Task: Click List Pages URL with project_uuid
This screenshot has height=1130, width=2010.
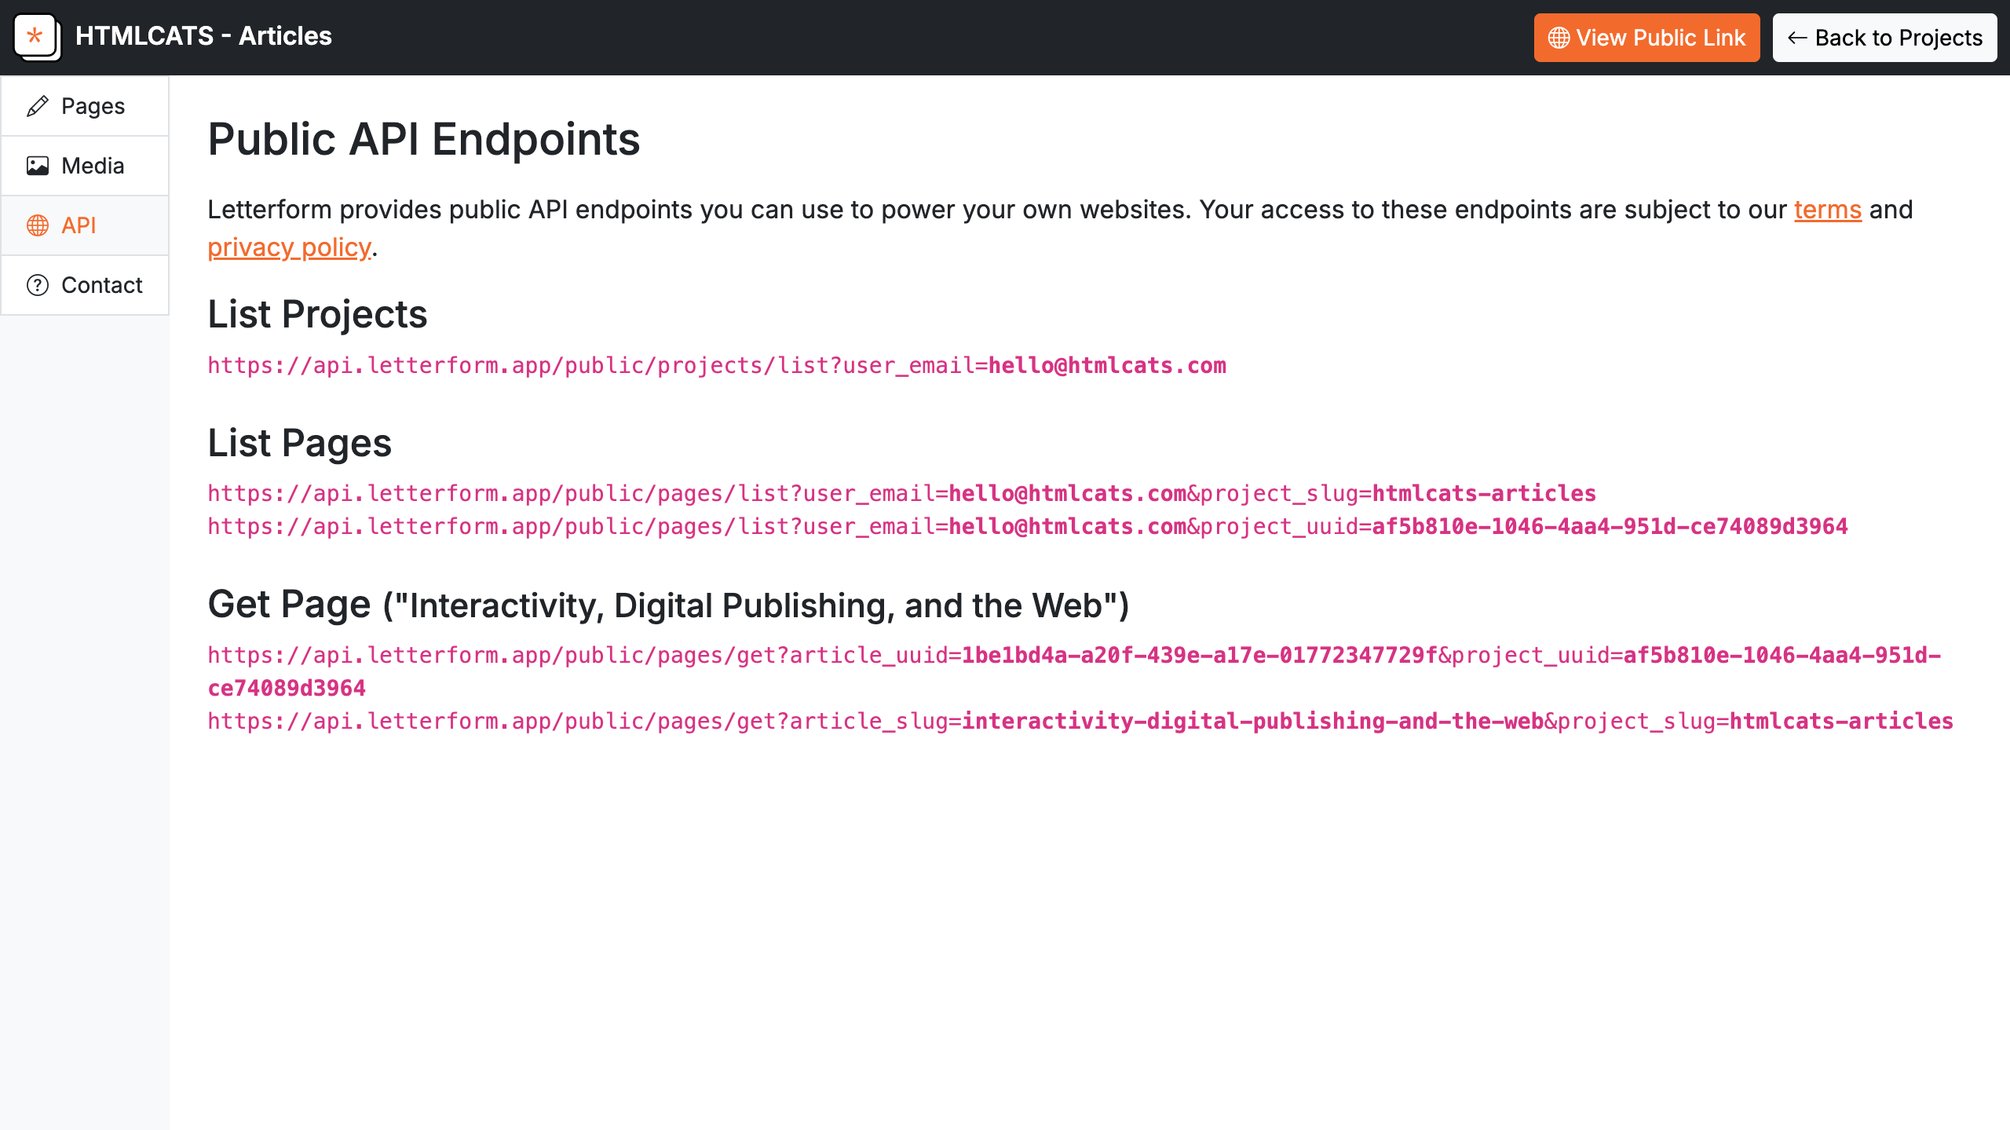Action: [x=1027, y=526]
